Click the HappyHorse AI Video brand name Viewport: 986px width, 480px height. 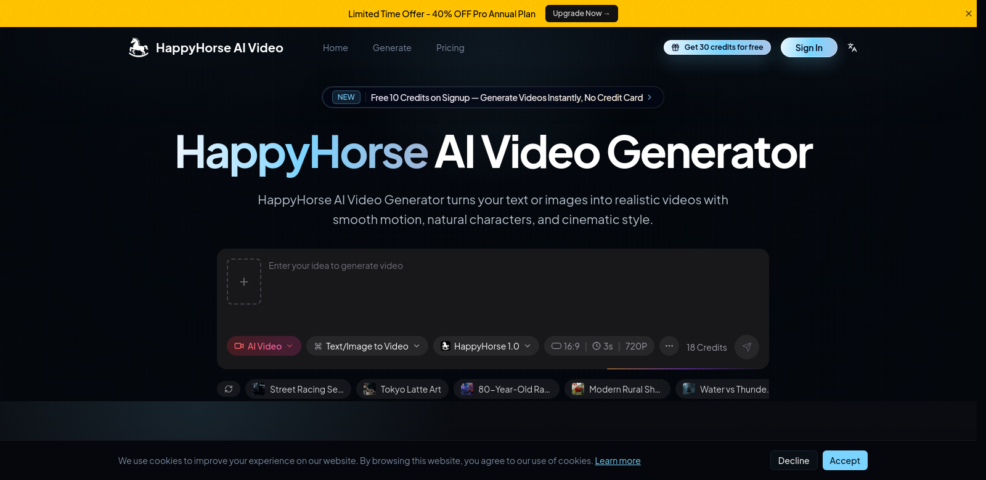click(219, 48)
